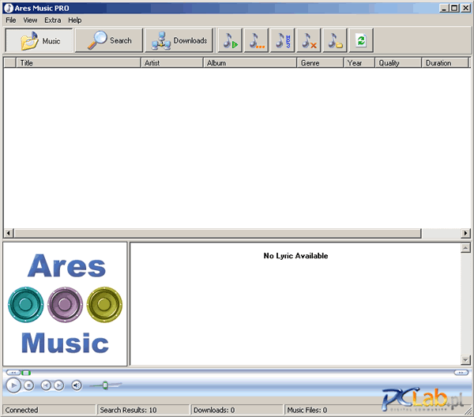Skip to the previous track
The height and width of the screenshot is (417, 474).
point(46,385)
